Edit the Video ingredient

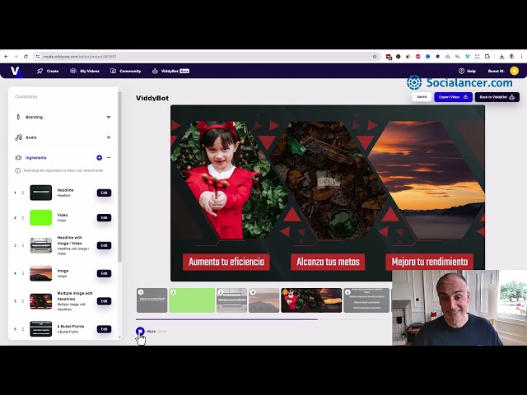[105, 217]
